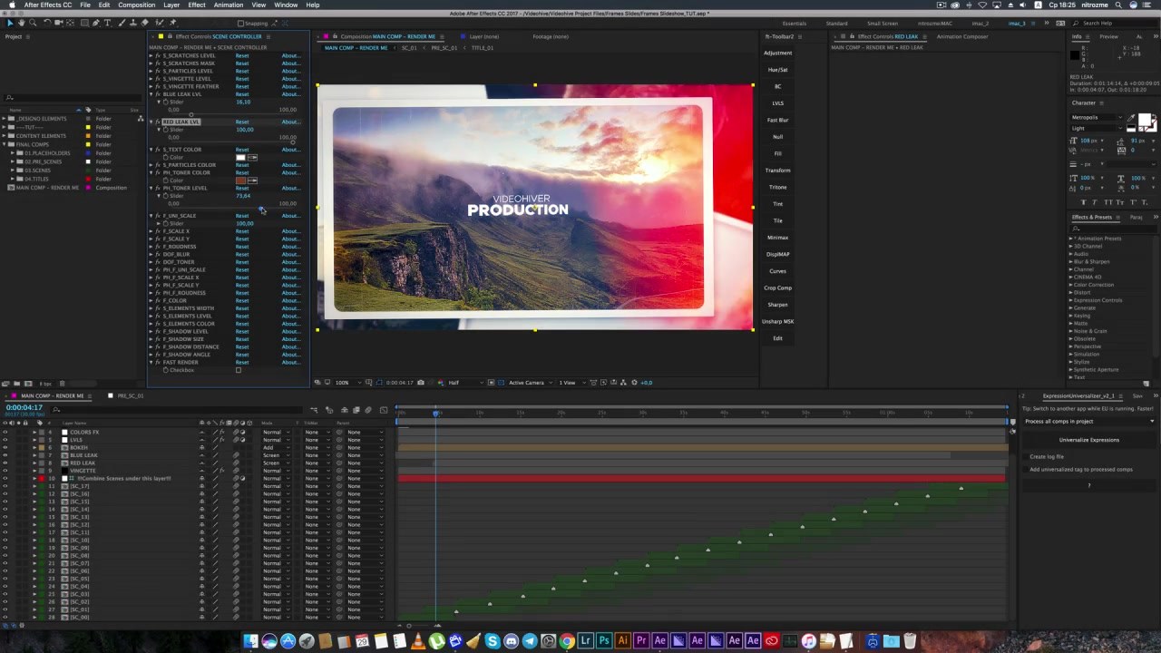Click the Unsharp MSK toolbar button
The width and height of the screenshot is (1161, 653).
coord(777,321)
